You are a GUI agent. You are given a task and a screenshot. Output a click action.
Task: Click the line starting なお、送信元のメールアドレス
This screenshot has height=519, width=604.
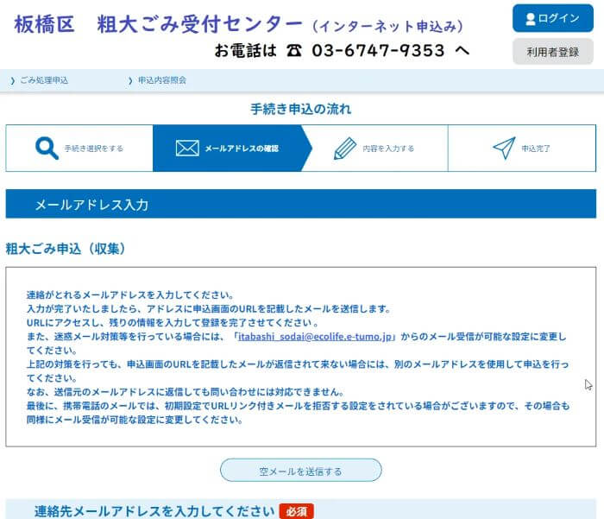tap(186, 392)
